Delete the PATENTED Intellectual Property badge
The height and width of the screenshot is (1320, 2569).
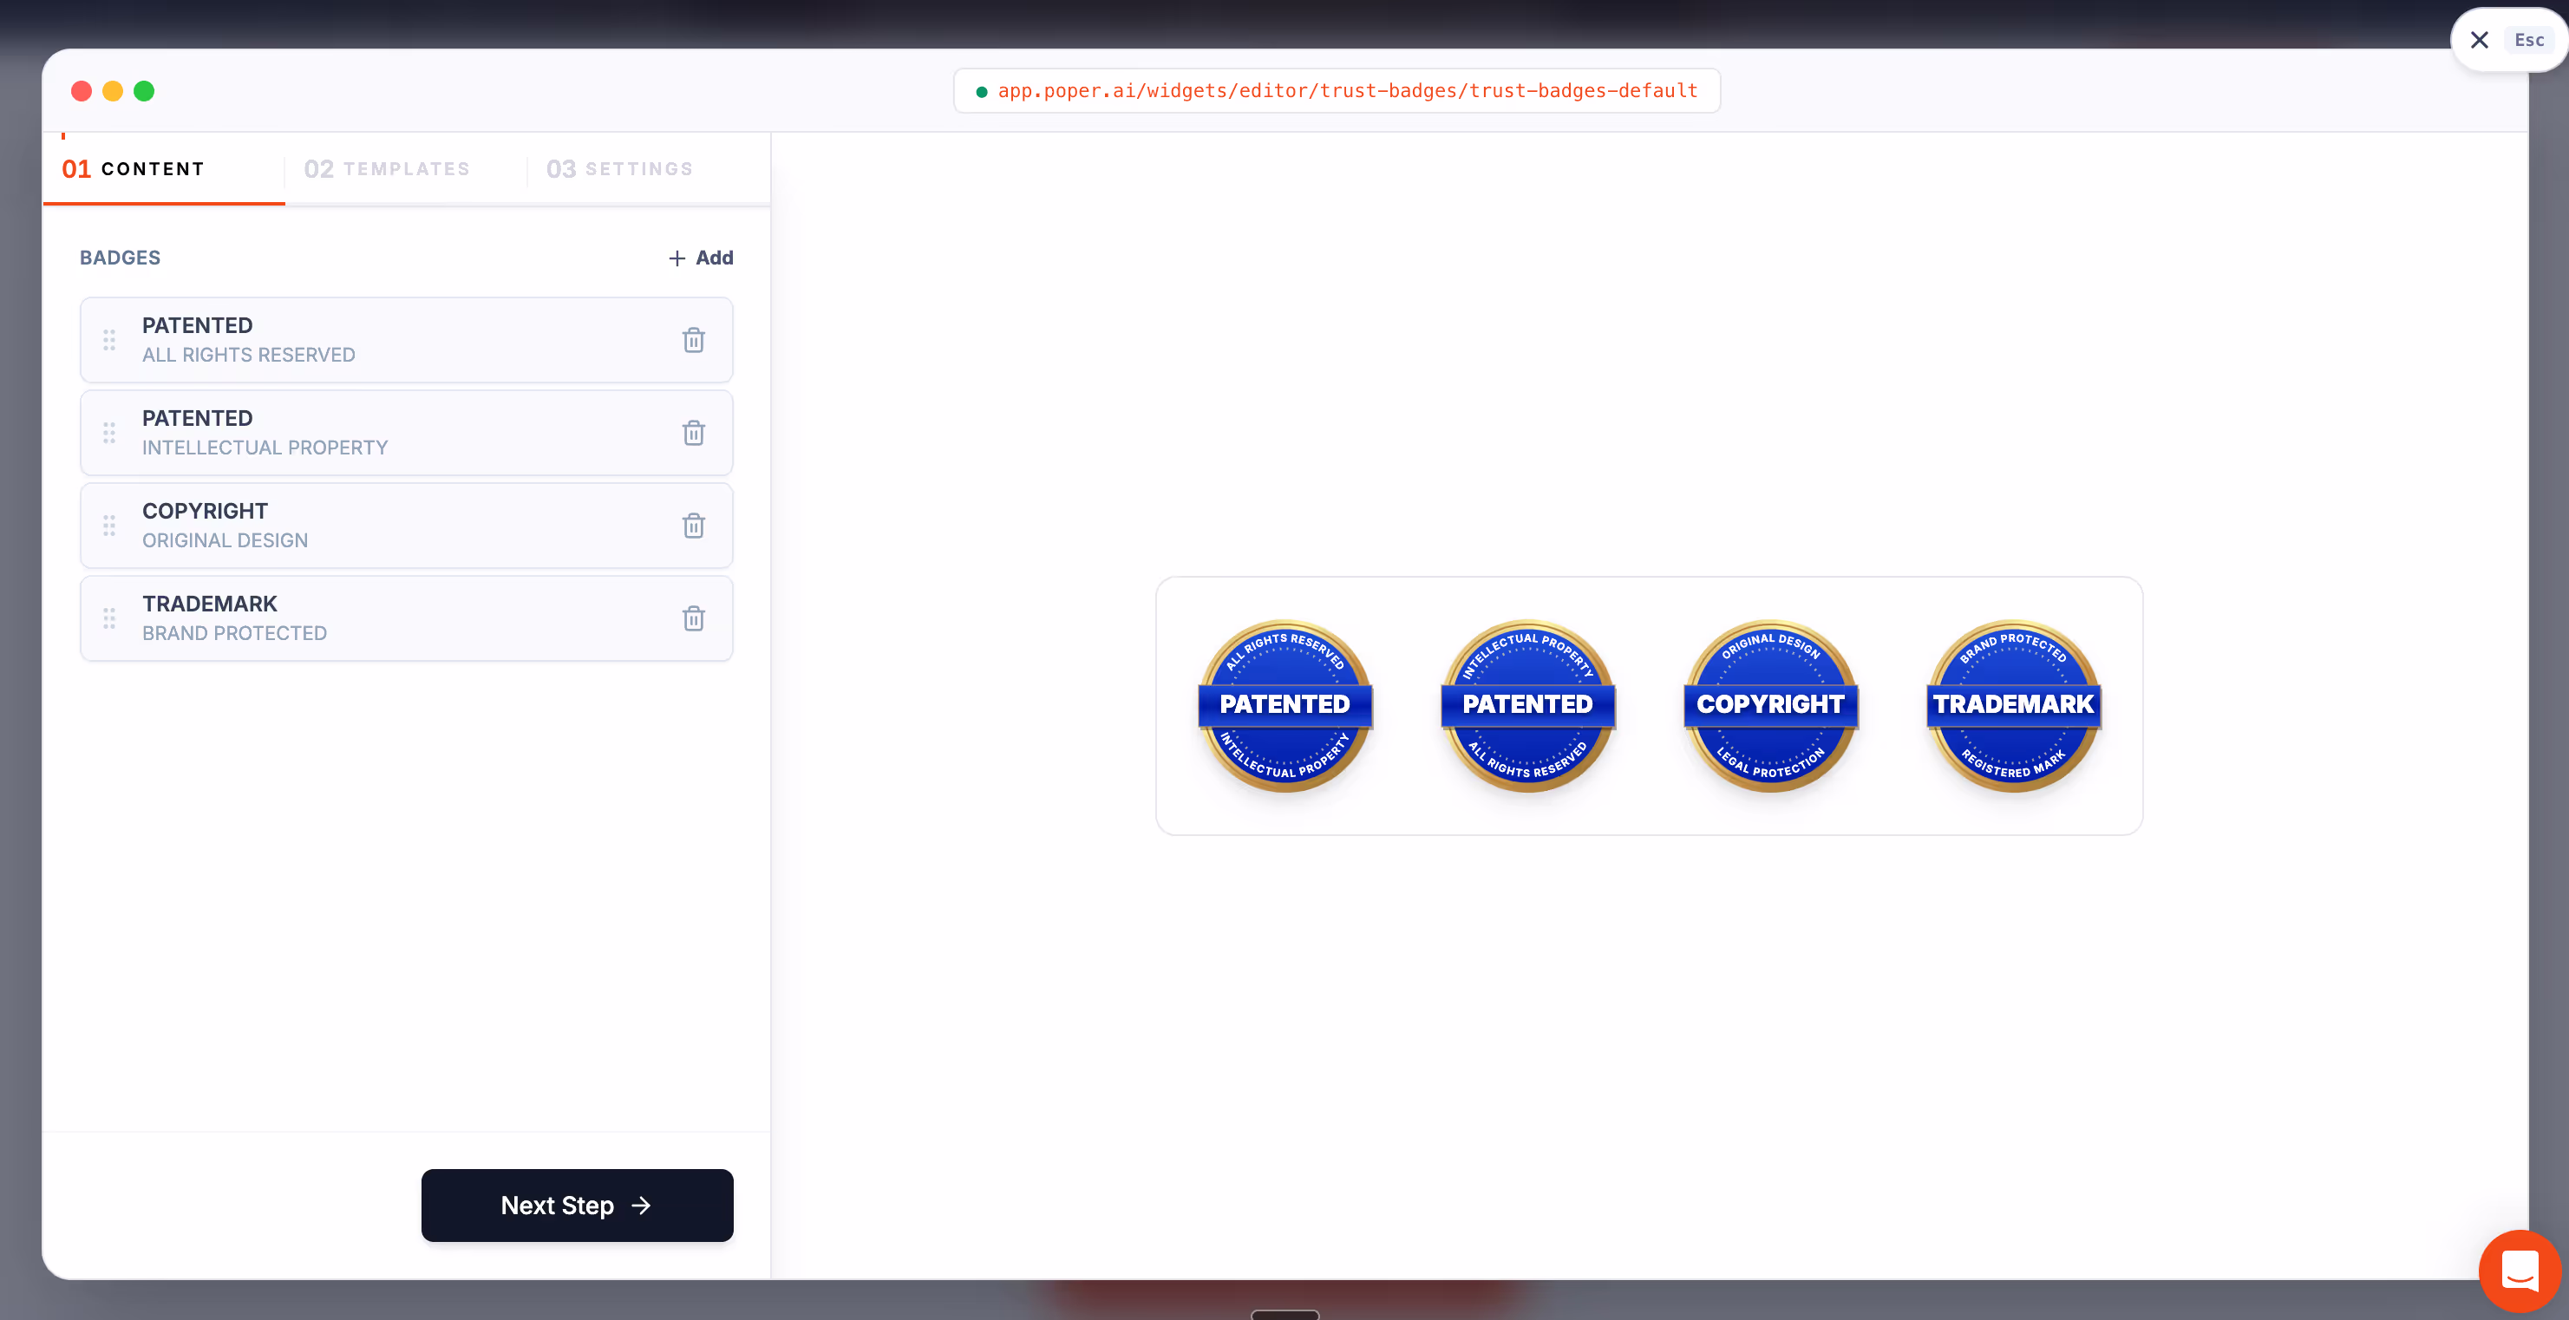coord(693,433)
